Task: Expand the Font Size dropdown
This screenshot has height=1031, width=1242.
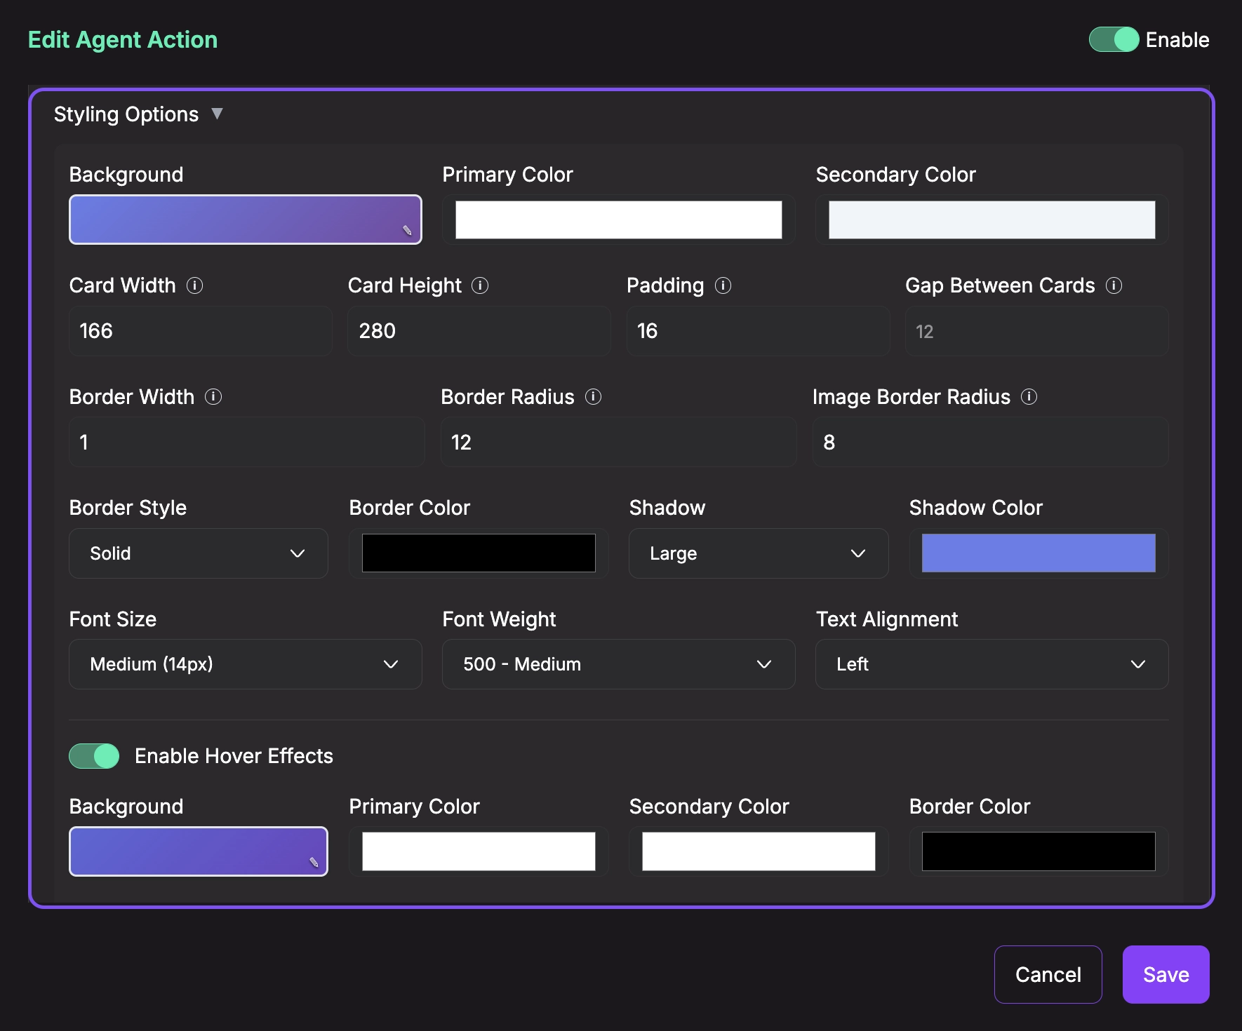Action: [x=245, y=664]
